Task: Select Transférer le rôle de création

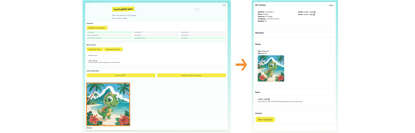Action: click(191, 75)
